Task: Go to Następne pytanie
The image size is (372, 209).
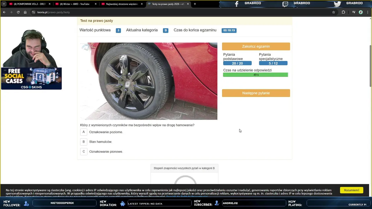Action: (256, 93)
